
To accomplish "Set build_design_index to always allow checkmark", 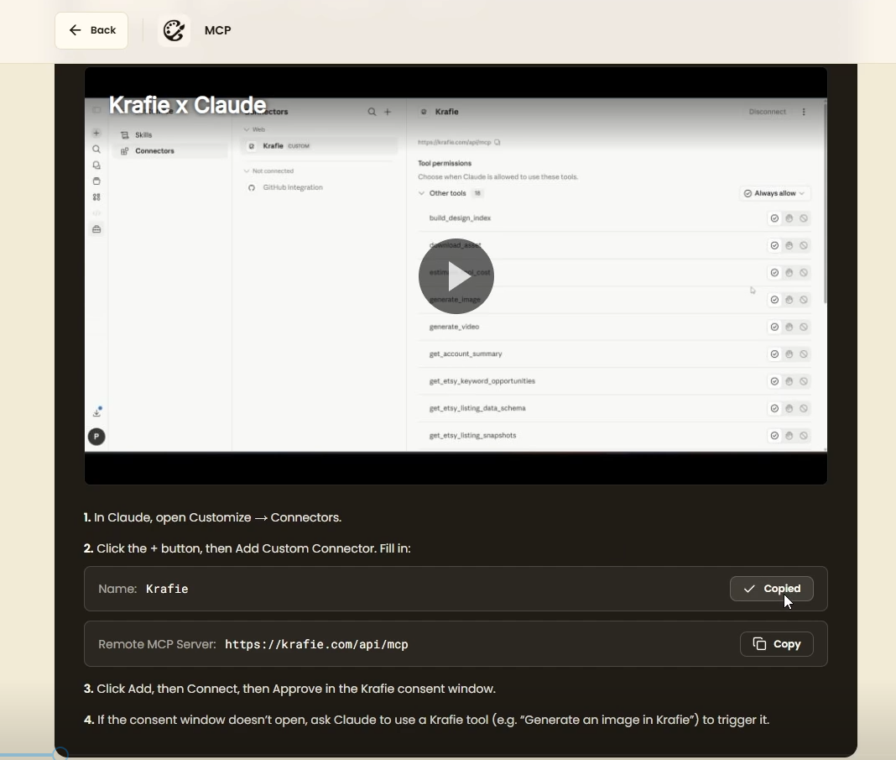I will (x=774, y=218).
